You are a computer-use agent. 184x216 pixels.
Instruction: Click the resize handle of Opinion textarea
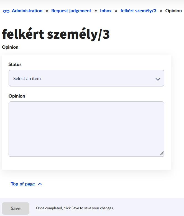[x=162, y=153]
